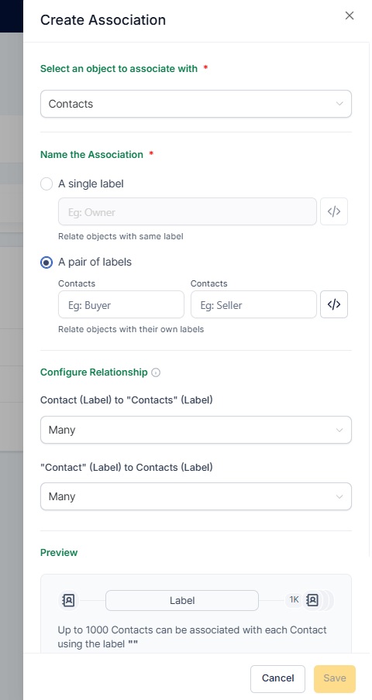372x700 pixels.
Task: Close the Create Association panel
Action: coord(350,15)
